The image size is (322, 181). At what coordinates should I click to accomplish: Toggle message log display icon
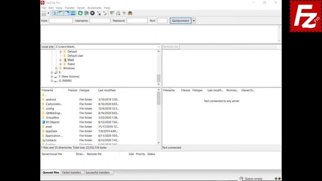coord(55,13)
